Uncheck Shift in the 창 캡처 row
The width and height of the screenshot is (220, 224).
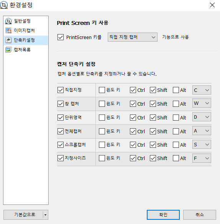[153, 104]
